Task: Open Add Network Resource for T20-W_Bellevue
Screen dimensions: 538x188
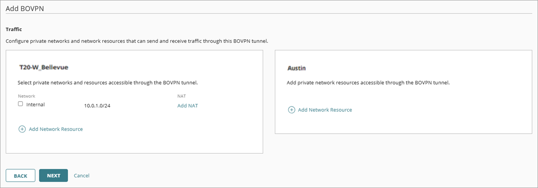Action: 56,129
